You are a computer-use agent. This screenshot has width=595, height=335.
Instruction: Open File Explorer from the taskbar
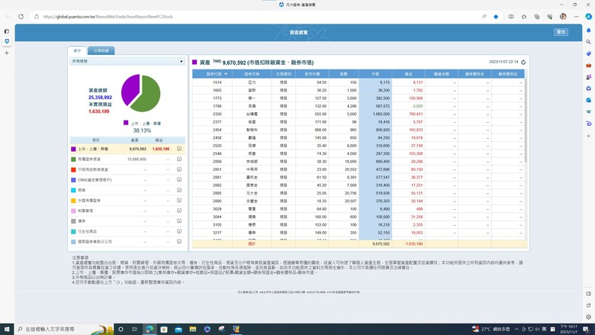(193, 329)
